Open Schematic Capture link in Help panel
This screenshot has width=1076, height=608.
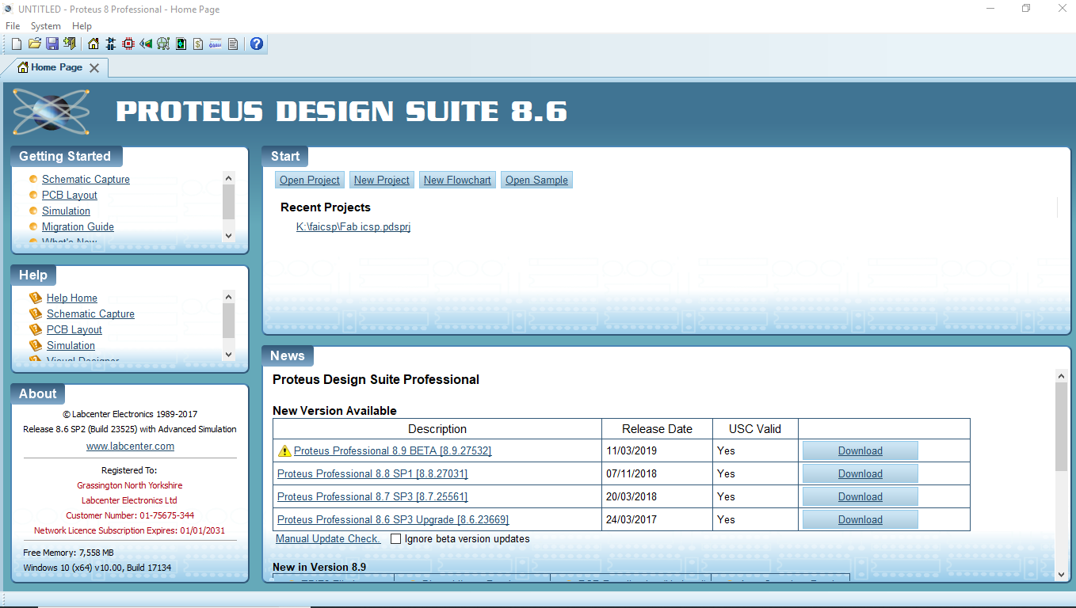point(90,313)
